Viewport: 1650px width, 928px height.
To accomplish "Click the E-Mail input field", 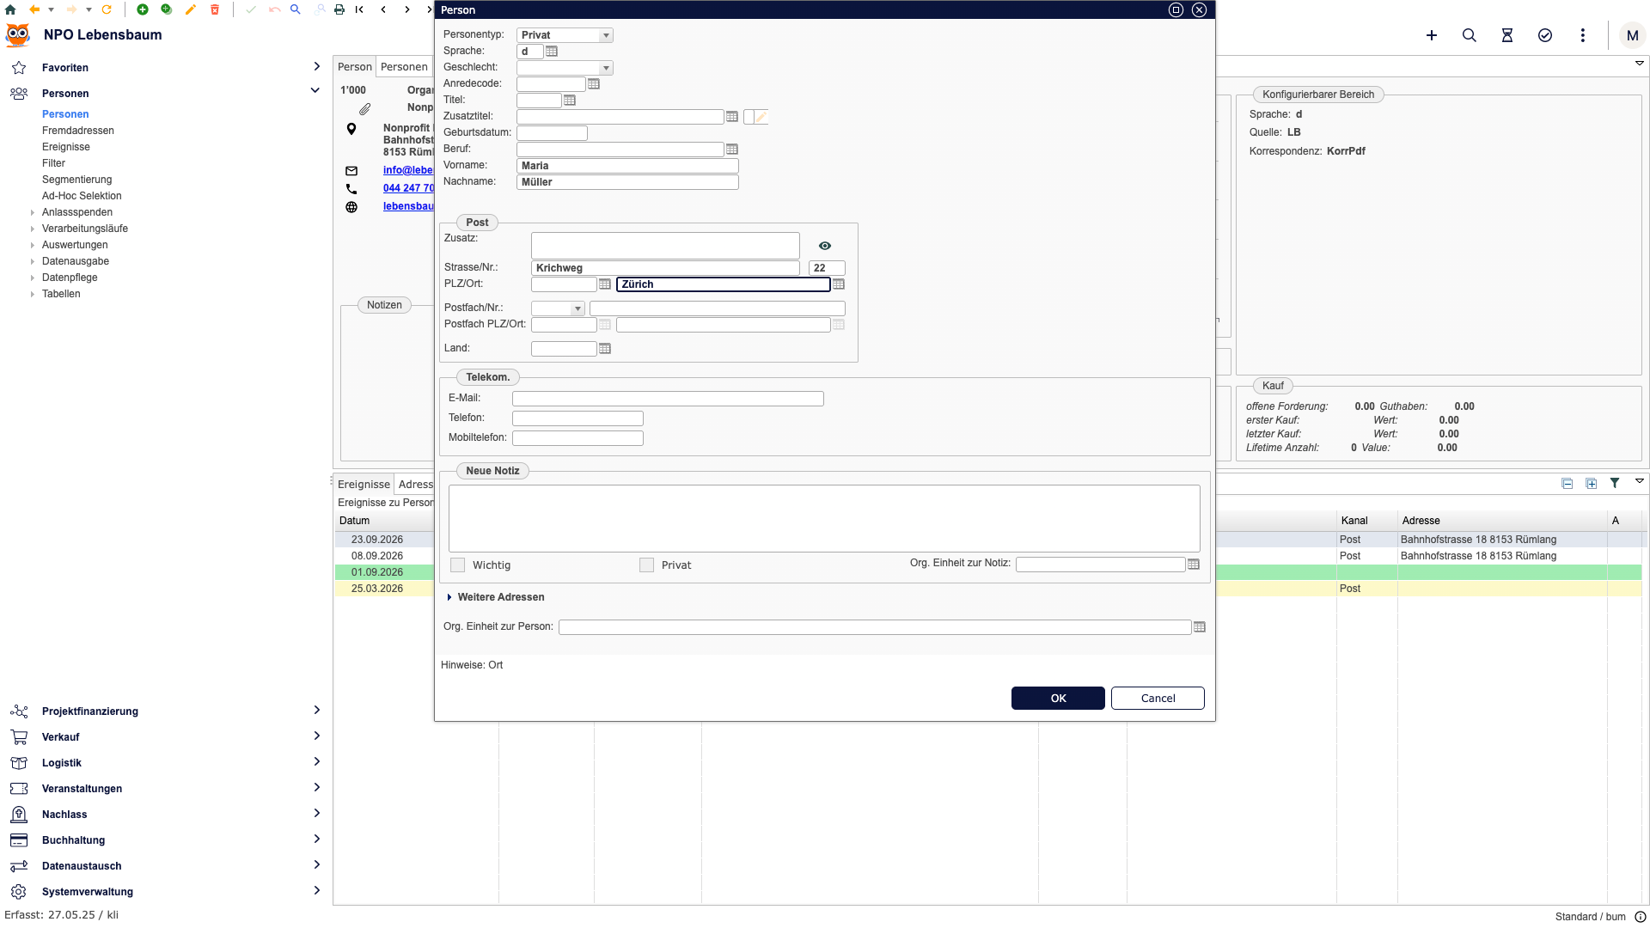I will pyautogui.click(x=668, y=399).
